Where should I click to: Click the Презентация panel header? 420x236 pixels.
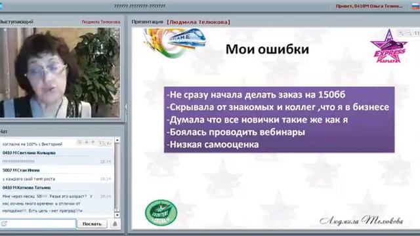point(147,22)
